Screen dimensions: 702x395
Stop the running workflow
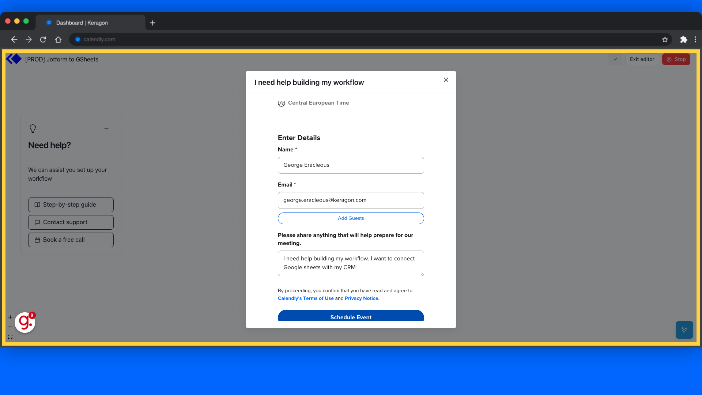[x=676, y=59]
